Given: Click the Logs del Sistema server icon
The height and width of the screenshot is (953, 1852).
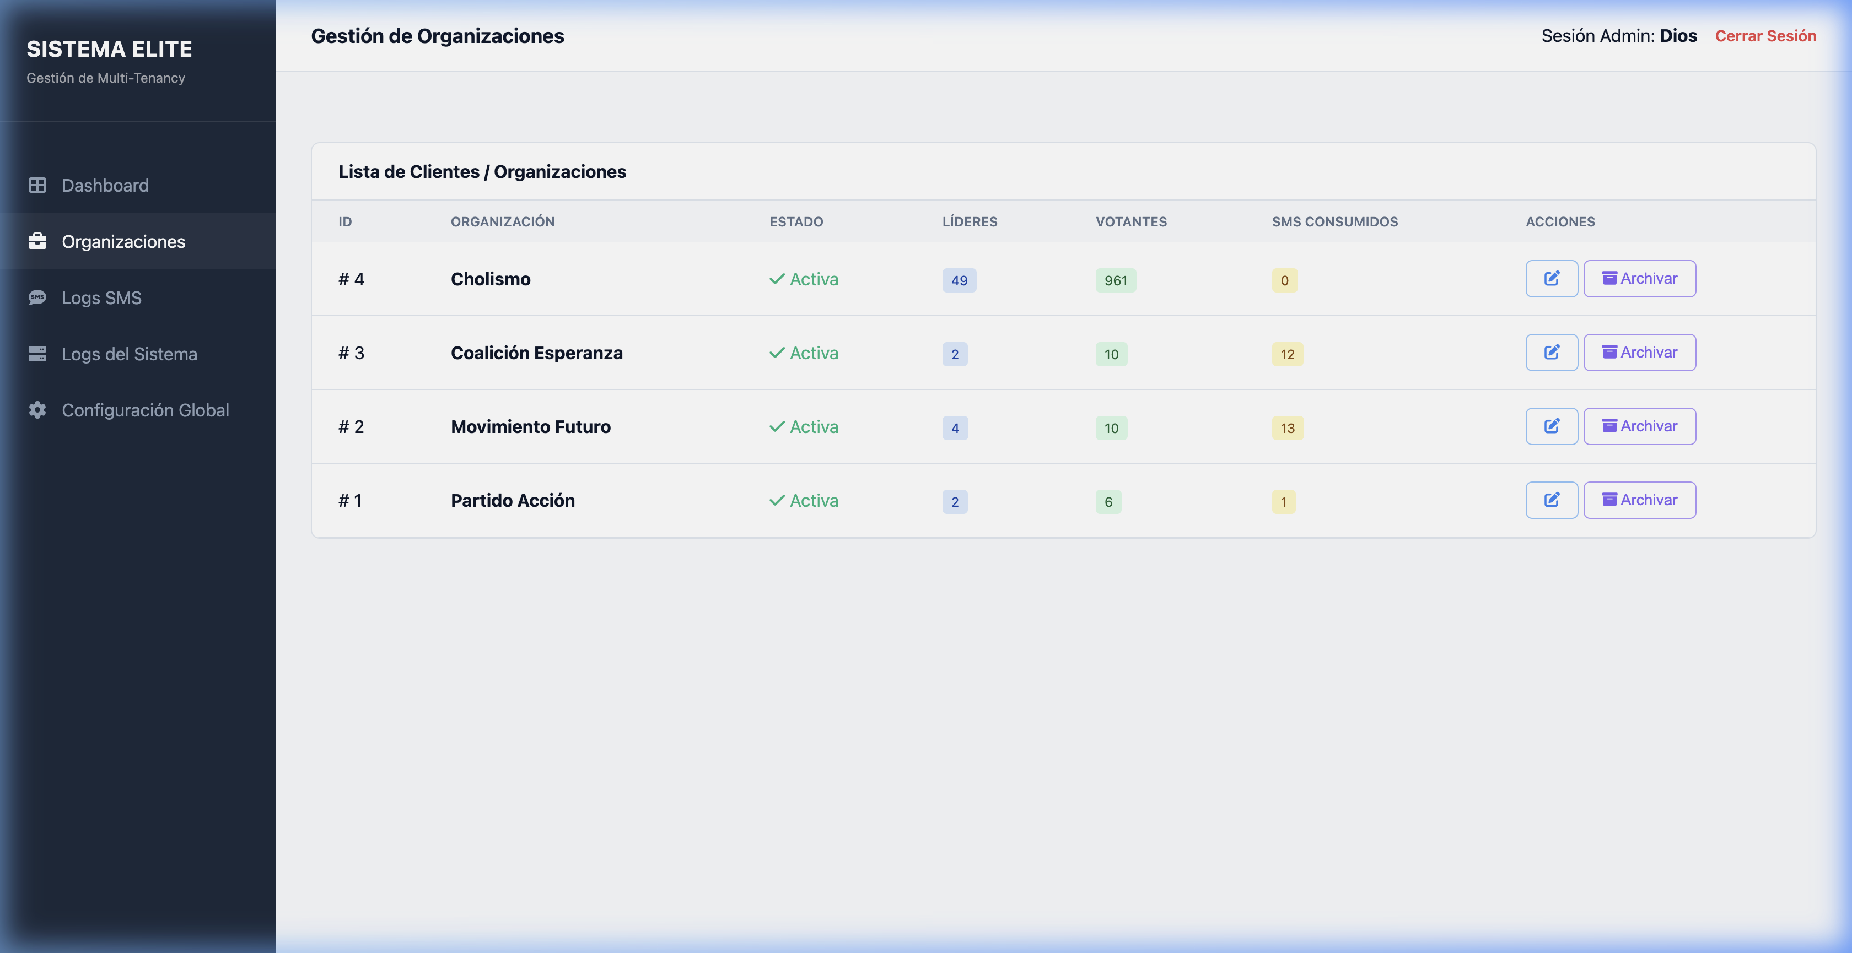Looking at the screenshot, I should 37,354.
